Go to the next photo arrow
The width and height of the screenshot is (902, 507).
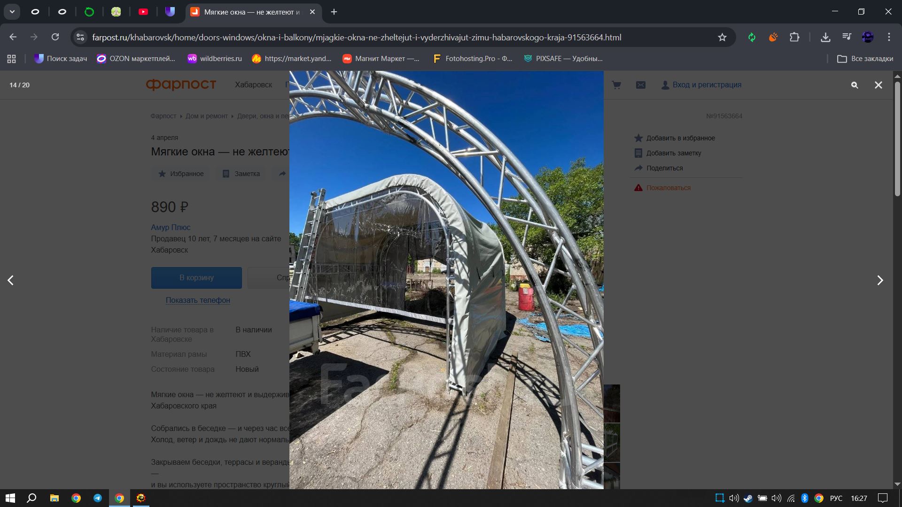880,280
